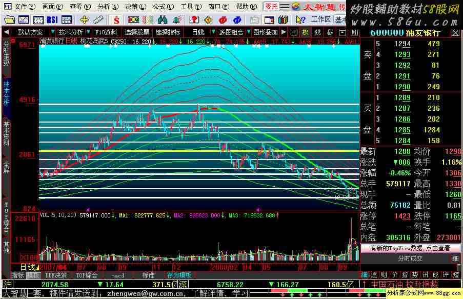Select the DDE决策 bottom tab

point(56,275)
